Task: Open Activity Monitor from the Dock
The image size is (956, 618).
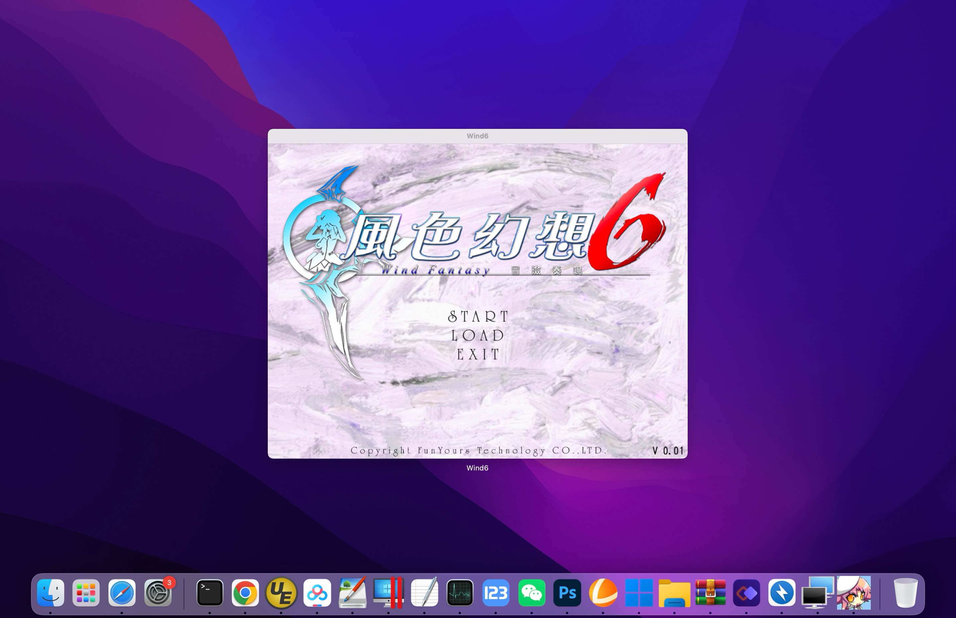Action: [460, 593]
